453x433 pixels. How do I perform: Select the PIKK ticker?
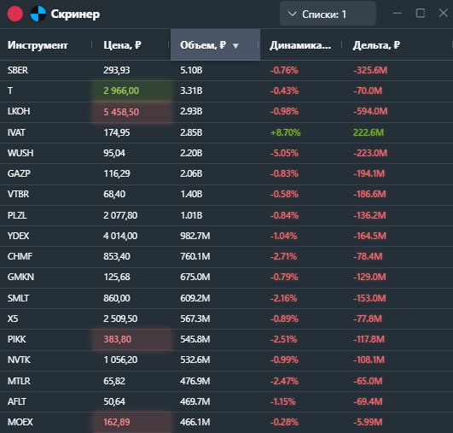click(x=17, y=339)
